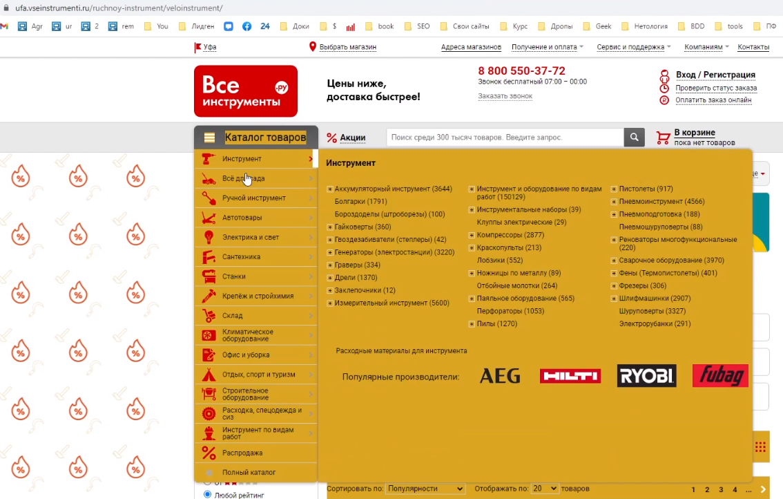Viewport: 783px width, 499px height.
Task: Open Сервис и поддержка dropdown menu
Action: pos(634,47)
